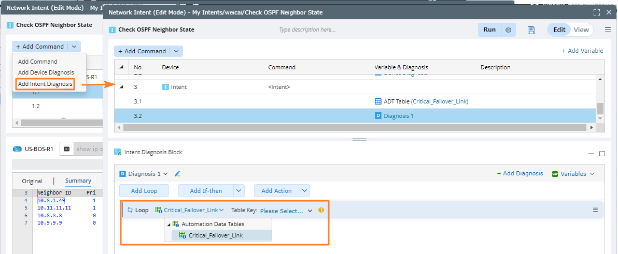This screenshot has width=618, height=254.
Task: Switch to the Summary tab
Action: (x=78, y=181)
